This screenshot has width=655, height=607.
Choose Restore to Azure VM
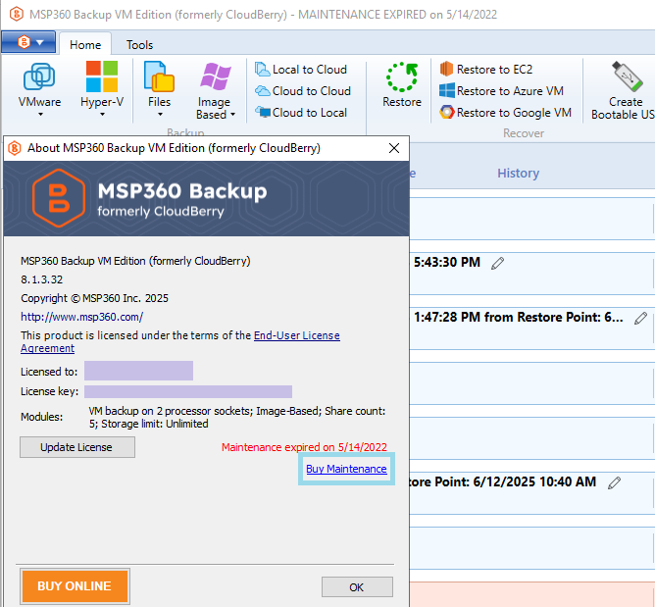(502, 91)
